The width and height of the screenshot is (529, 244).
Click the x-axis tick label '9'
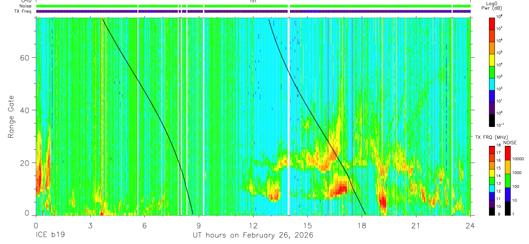pos(199,226)
